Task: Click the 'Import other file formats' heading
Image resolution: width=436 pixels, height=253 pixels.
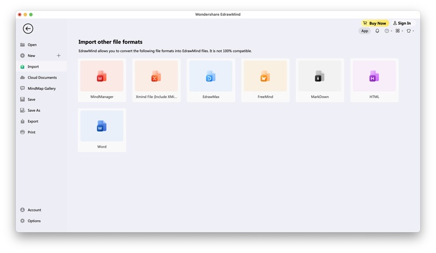Action: click(110, 42)
